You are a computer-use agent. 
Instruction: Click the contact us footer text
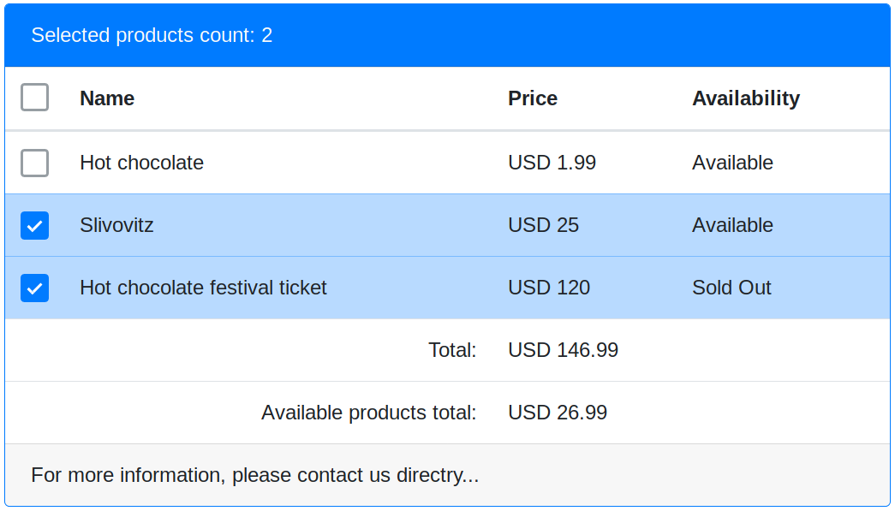click(254, 475)
